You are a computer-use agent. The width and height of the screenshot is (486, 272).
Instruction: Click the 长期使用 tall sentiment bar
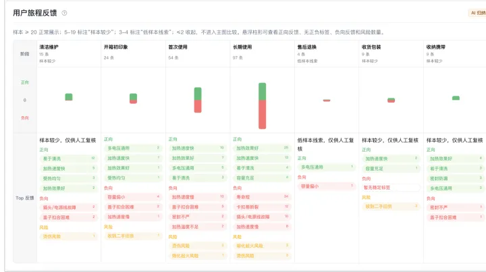262,106
